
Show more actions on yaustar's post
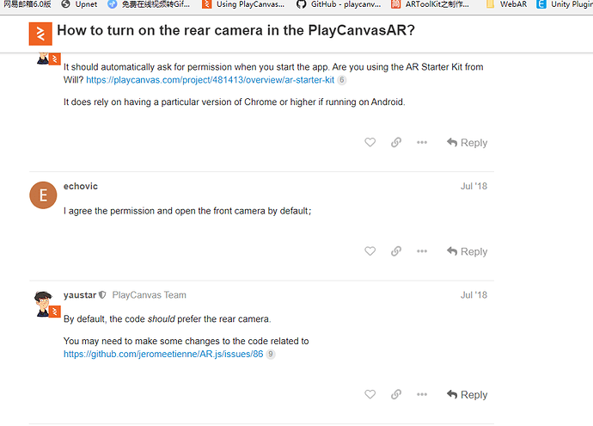[x=422, y=394]
